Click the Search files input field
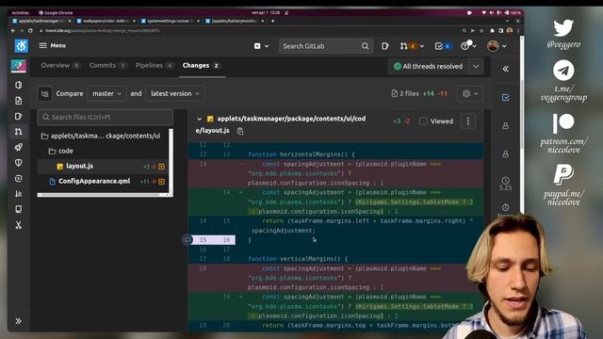 click(105, 117)
